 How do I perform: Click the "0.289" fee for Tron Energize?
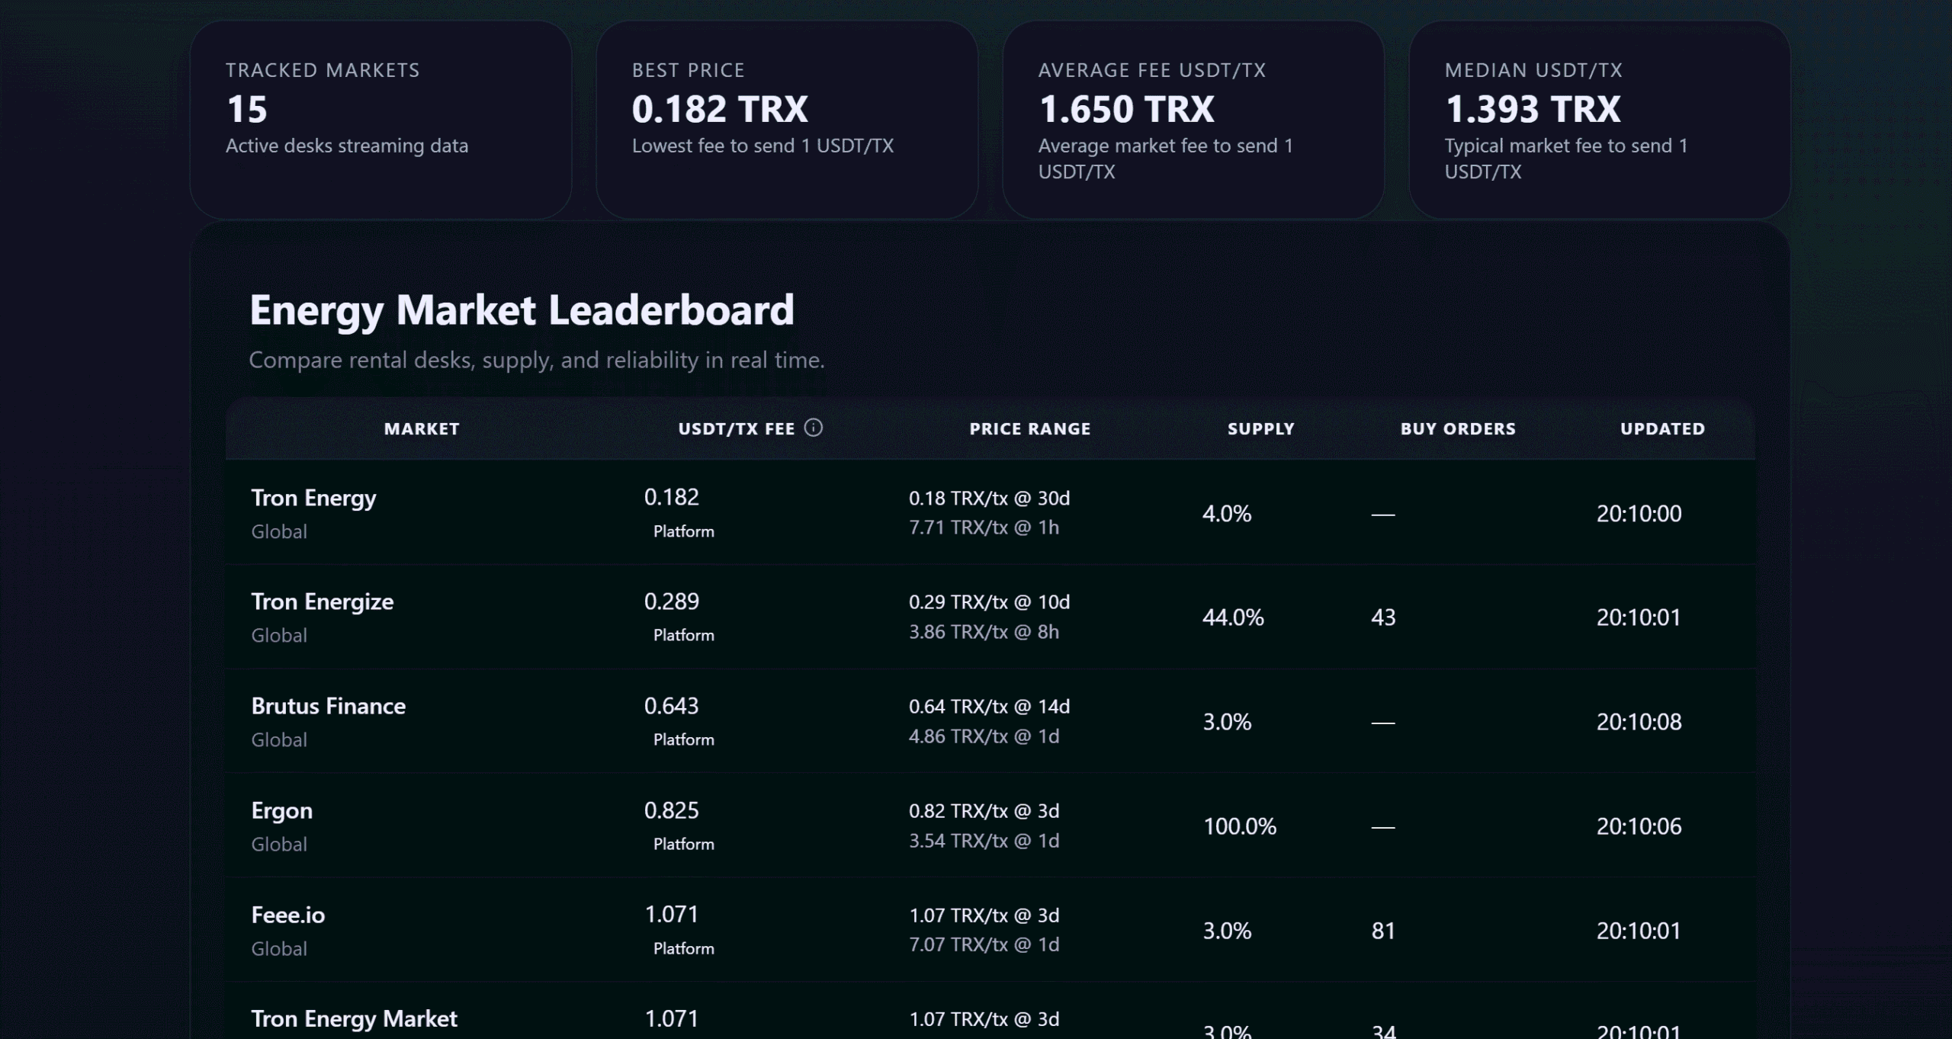[672, 601]
